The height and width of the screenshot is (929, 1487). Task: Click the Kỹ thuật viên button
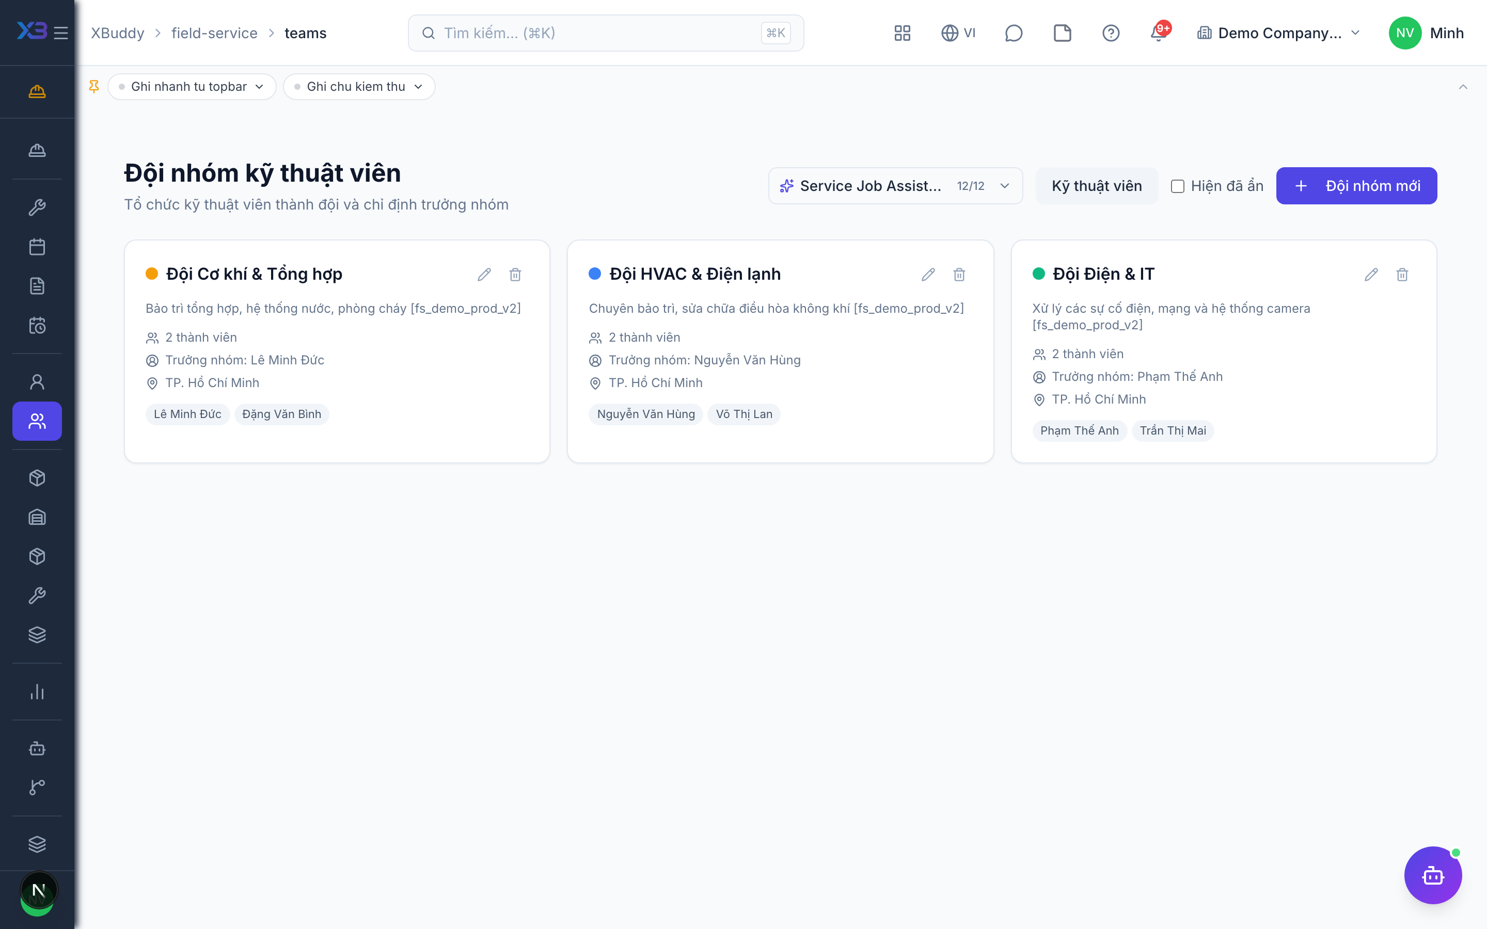(x=1097, y=186)
